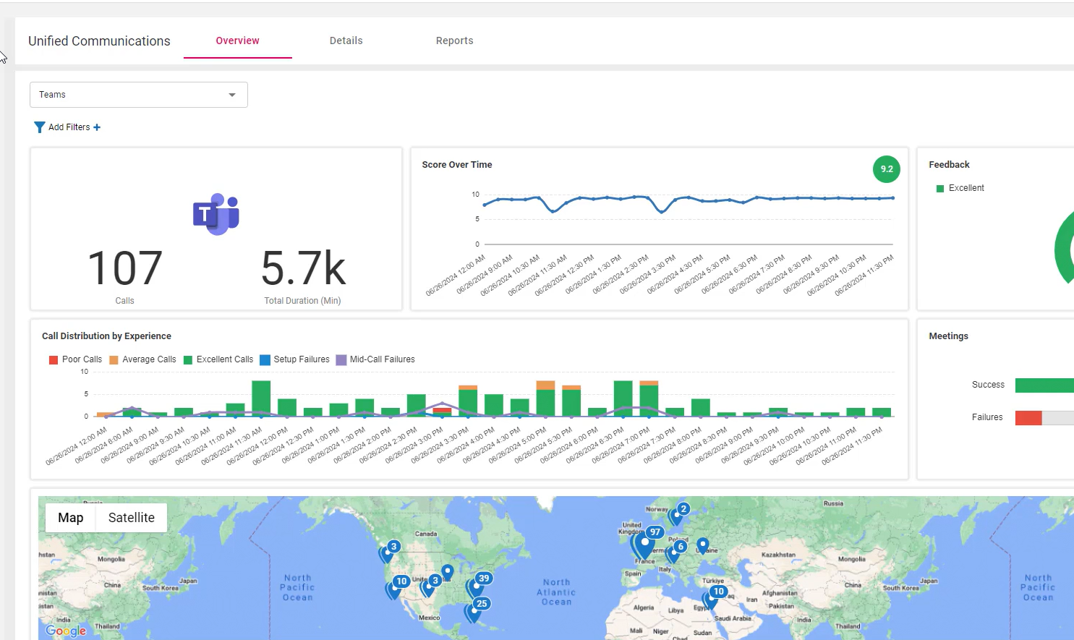Click the Score Over Time title
This screenshot has width=1074, height=640.
tap(457, 165)
